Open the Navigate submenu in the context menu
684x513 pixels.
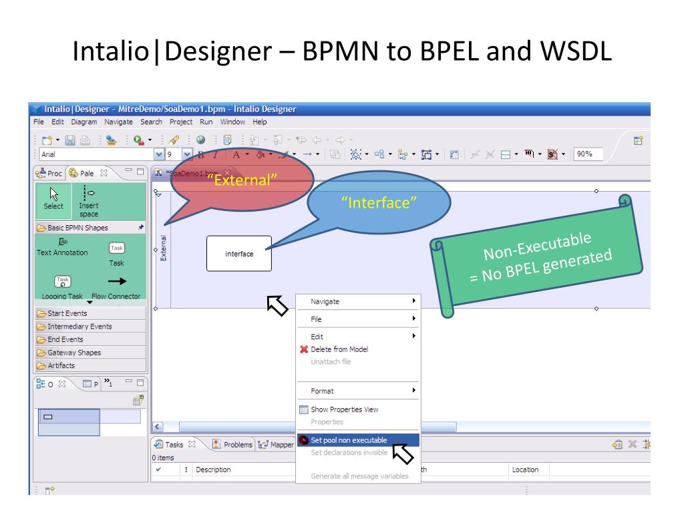point(358,301)
